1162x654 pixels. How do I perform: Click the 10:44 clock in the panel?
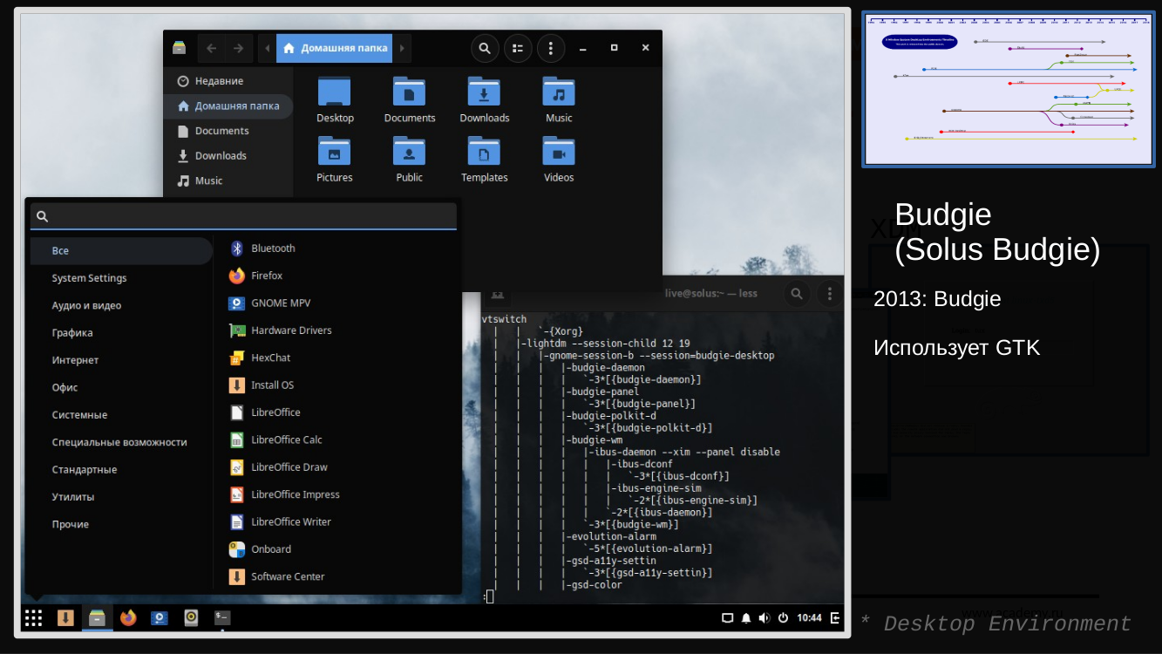pyautogui.click(x=809, y=618)
